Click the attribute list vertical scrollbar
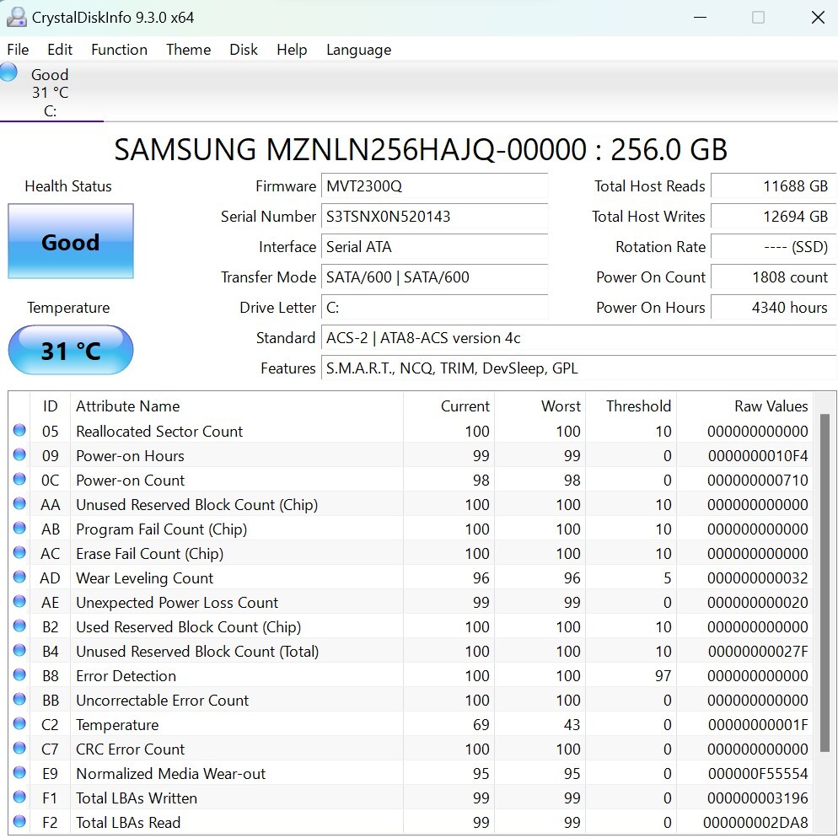 [825, 582]
